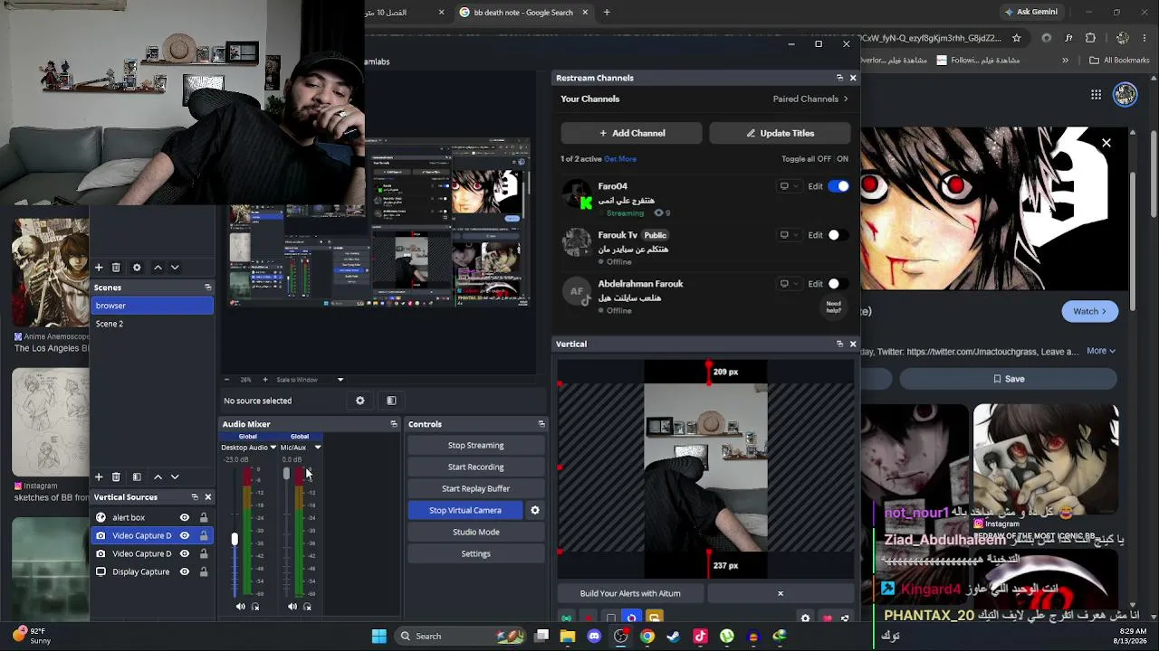1159x651 pixels.
Task: Mute the Mic/Aux speaker icon
Action: click(x=292, y=607)
